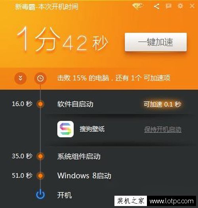The image size is (198, 208).
Task: Click the Windows 8启动 timeline dot
Action: [x=40, y=176]
